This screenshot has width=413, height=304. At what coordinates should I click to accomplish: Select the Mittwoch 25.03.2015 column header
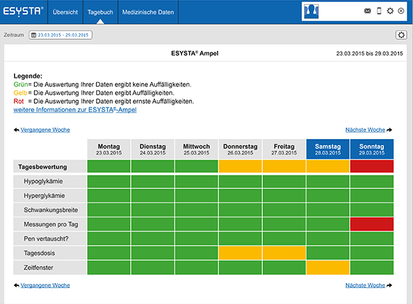(x=196, y=149)
